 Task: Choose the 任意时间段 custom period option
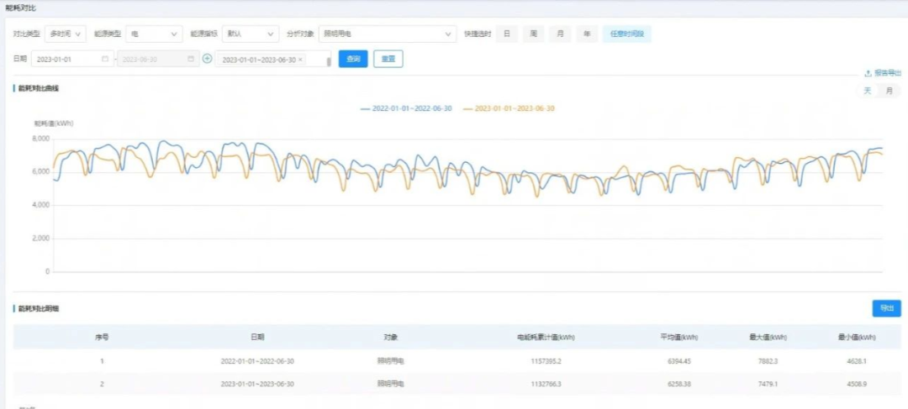[x=626, y=34]
